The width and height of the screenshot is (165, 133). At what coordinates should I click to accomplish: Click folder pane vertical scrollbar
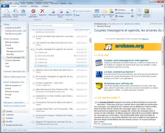click(27, 48)
